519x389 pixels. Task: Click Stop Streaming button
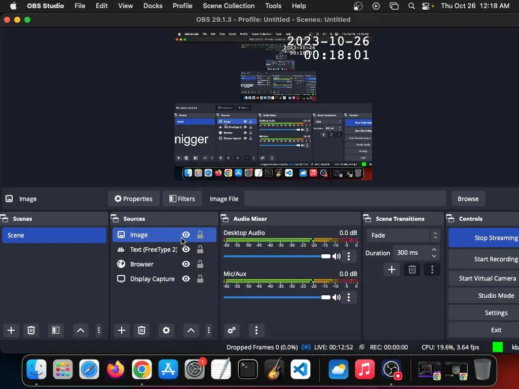pyautogui.click(x=484, y=238)
